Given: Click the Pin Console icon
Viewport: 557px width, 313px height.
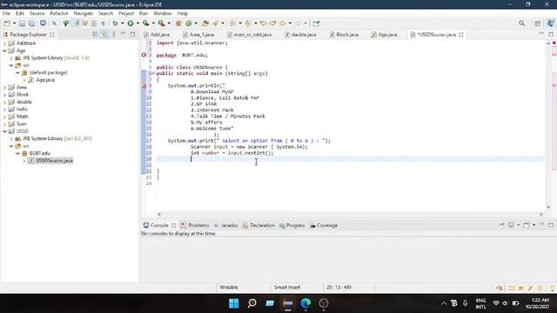Looking at the screenshot, I should coord(501,225).
